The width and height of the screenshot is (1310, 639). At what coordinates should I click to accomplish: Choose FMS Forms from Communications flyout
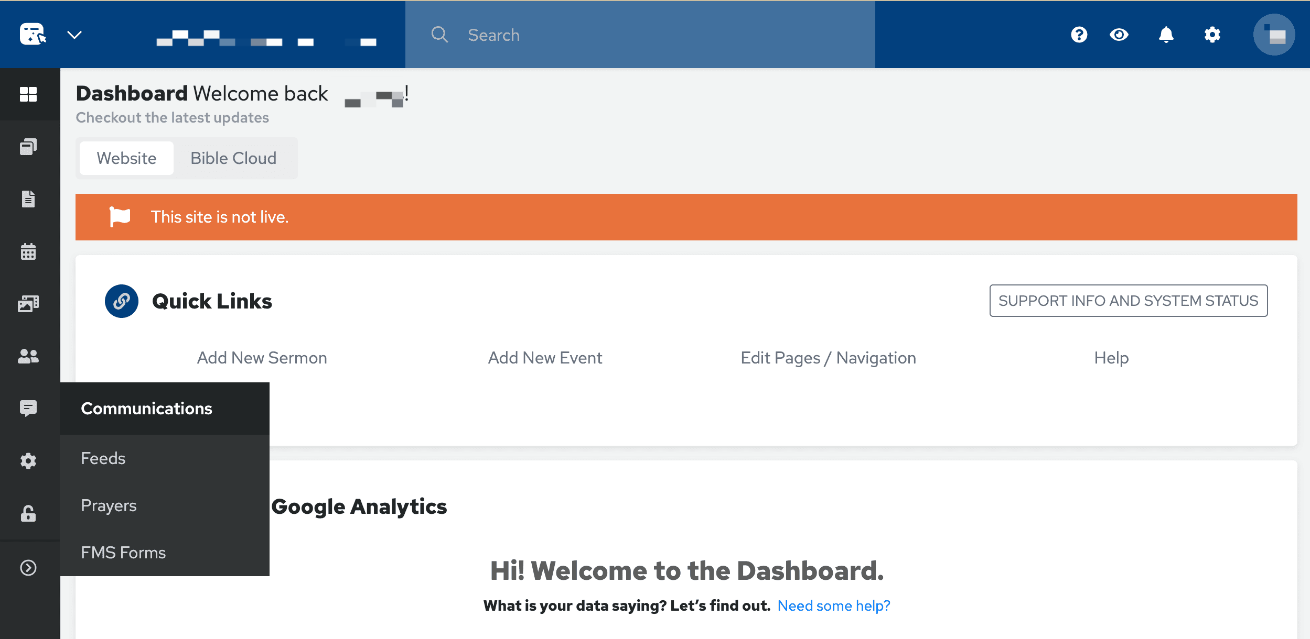(123, 553)
